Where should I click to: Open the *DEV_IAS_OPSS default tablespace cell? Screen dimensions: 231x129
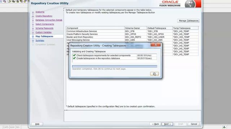[x=160, y=34]
